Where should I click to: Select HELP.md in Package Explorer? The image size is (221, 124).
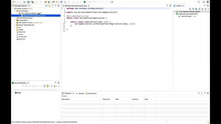[x=22, y=32]
